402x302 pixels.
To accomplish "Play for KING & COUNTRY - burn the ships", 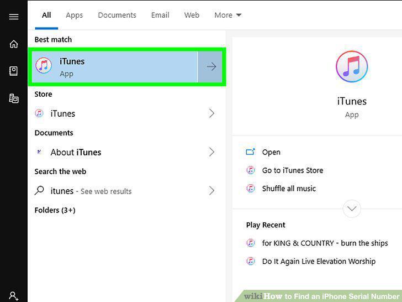I will [x=325, y=243].
